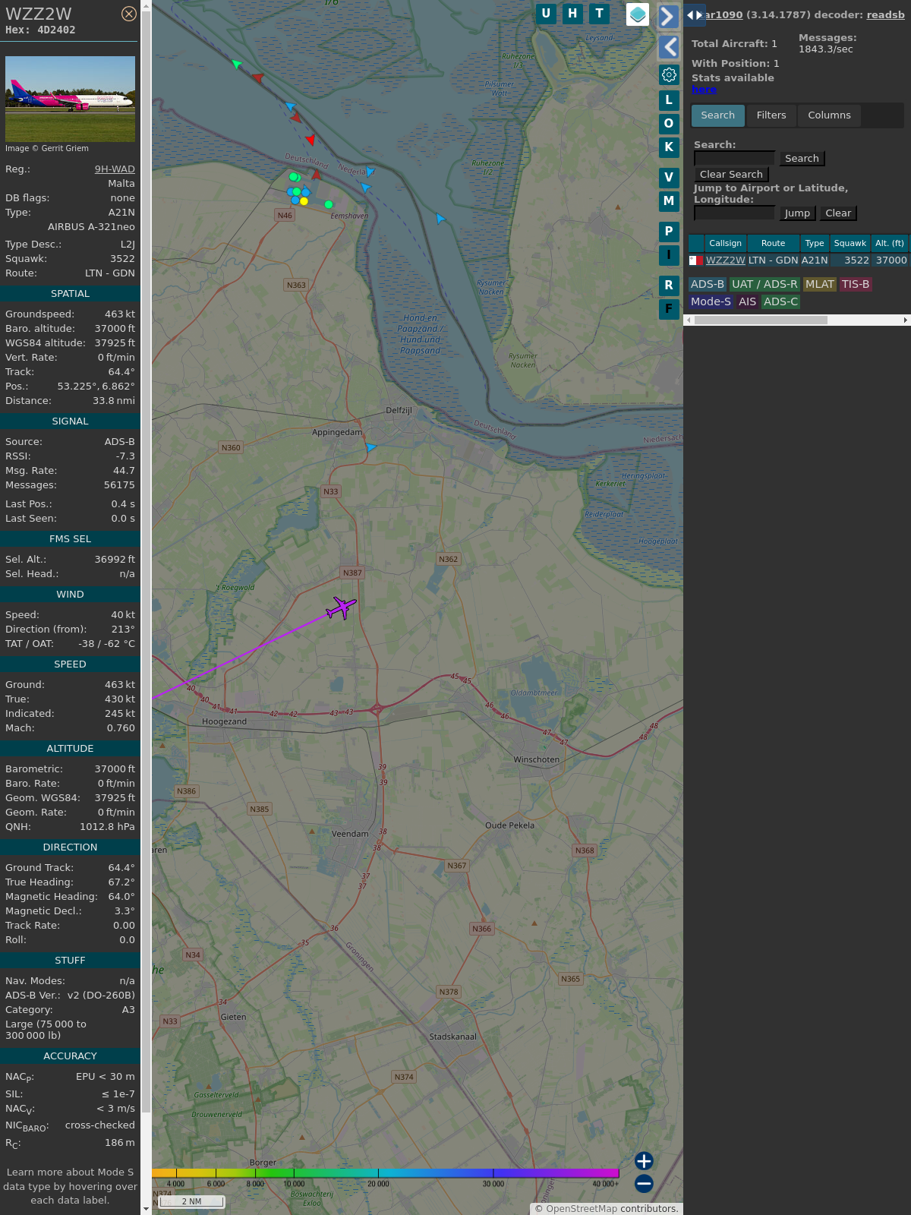Click the zoom in plus icon
The height and width of the screenshot is (1215, 911).
644,1160
